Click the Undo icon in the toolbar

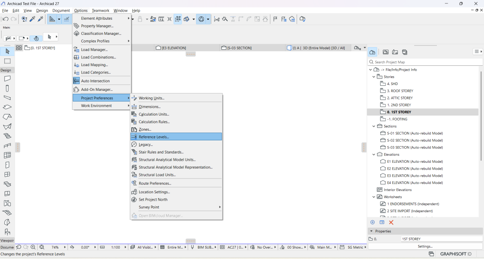pyautogui.click(x=5, y=19)
